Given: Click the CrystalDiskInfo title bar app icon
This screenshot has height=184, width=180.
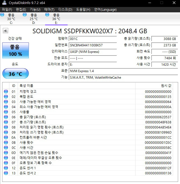Looking at the screenshot, I should click(x=4, y=3).
